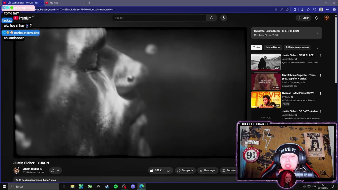Image resolution: width=338 pixels, height=190 pixels.
Task: Toggle Edge sidebar icon
Action: pos(334,9)
